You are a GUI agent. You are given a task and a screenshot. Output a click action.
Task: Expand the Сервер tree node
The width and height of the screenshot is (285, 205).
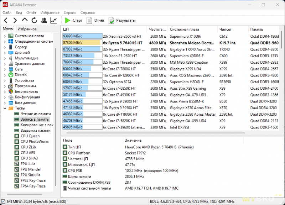click(5, 47)
